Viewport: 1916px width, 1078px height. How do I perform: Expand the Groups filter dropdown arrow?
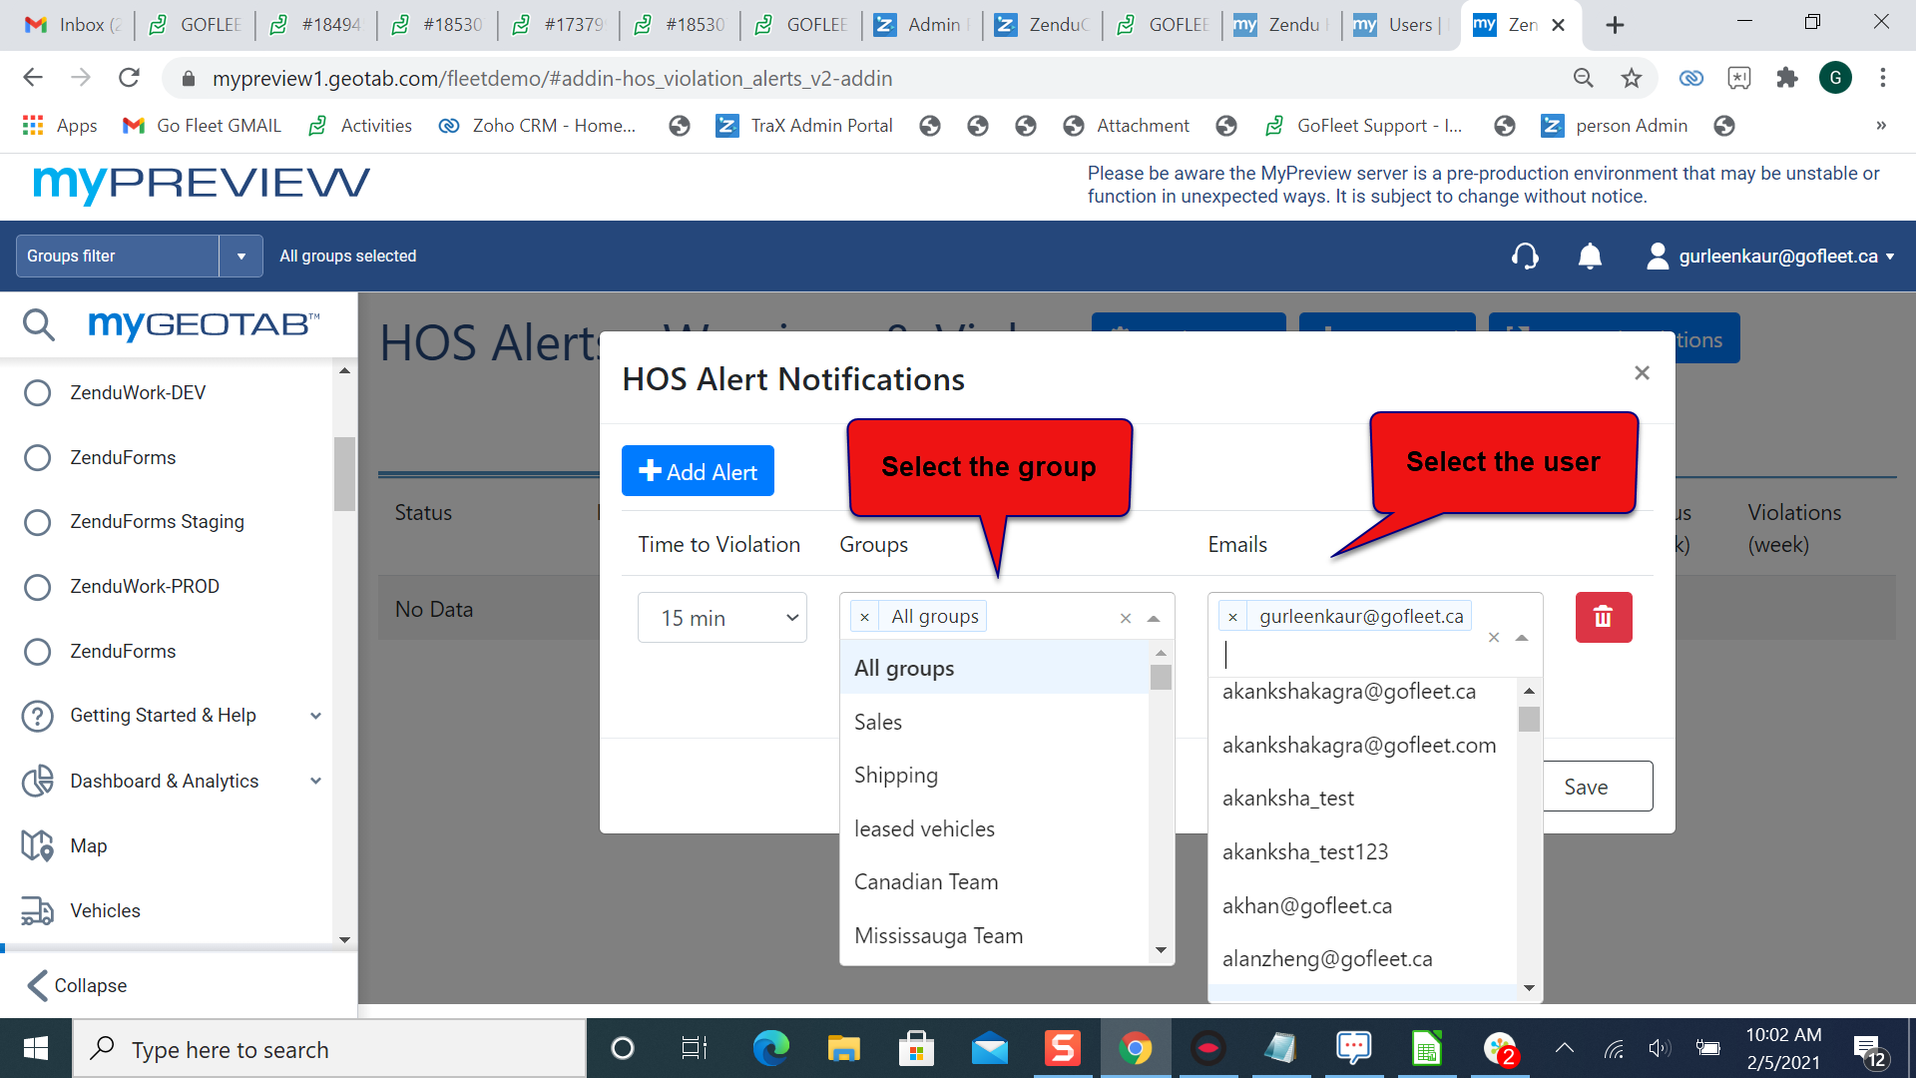pos(240,257)
